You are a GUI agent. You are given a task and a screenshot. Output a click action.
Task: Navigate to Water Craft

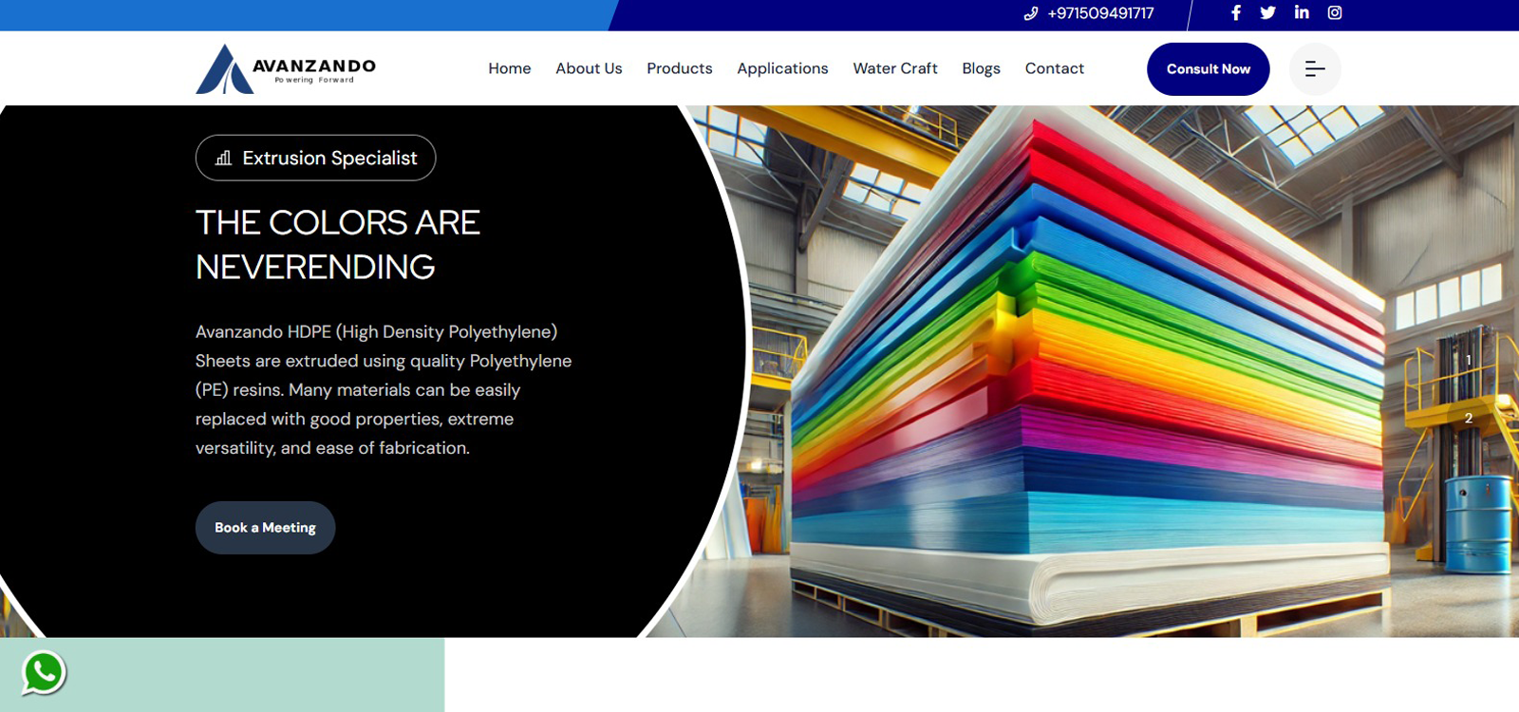pyautogui.click(x=894, y=68)
